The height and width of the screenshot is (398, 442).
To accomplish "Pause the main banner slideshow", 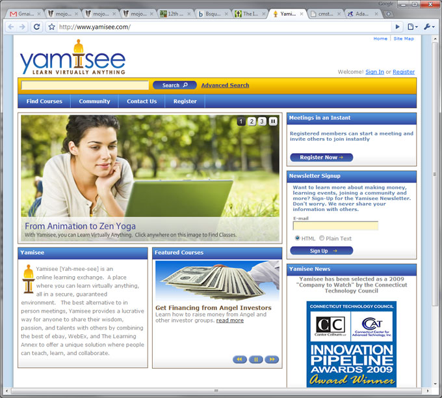I will click(273, 121).
